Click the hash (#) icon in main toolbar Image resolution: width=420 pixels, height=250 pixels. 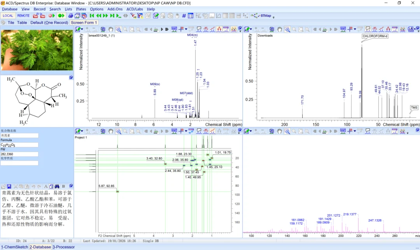[184, 16]
